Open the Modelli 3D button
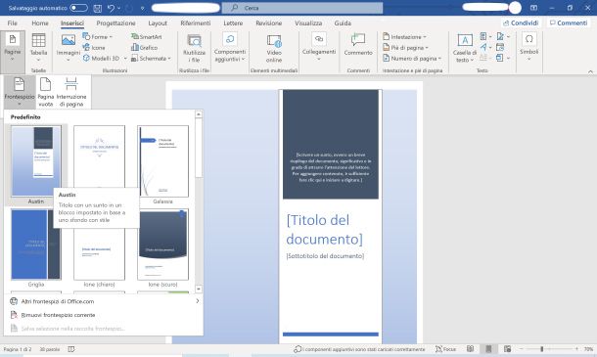Screen dimensions: 597x357 point(101,59)
